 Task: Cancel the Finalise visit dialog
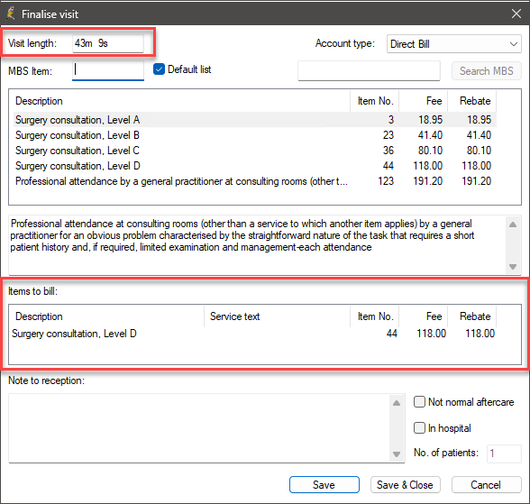[x=486, y=485]
